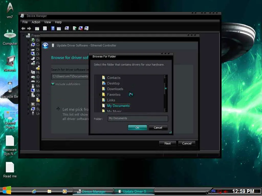Click the folder list scroll-down arrow
Image resolution: width=262 pixels, height=196 pixels.
(x=166, y=110)
